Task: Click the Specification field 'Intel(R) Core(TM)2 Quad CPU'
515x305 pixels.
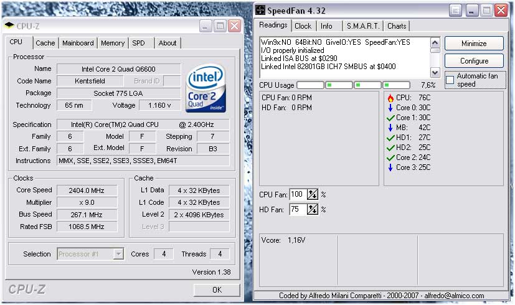Action: 143,124
